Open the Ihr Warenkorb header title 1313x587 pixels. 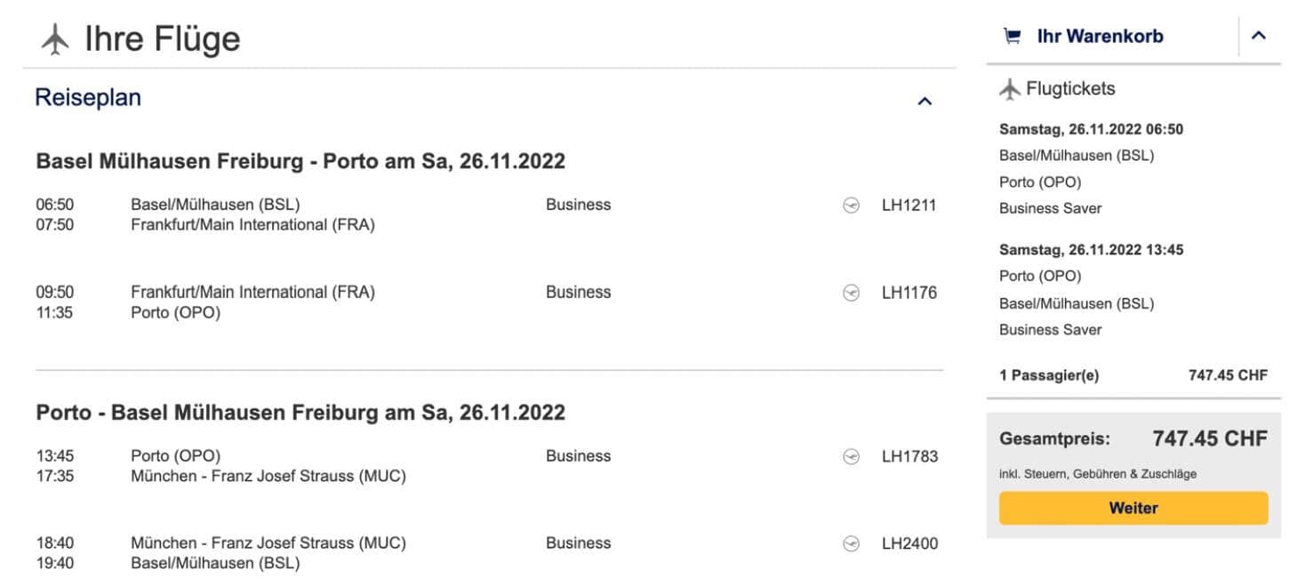click(1100, 36)
